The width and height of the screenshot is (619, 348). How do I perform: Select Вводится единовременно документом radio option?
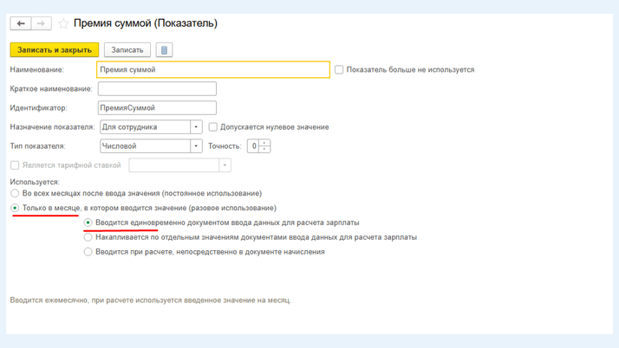pos(88,222)
